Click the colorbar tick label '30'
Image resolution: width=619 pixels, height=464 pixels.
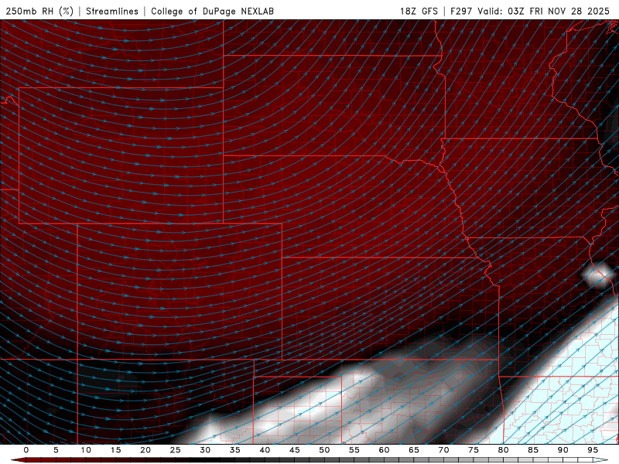coord(205,450)
